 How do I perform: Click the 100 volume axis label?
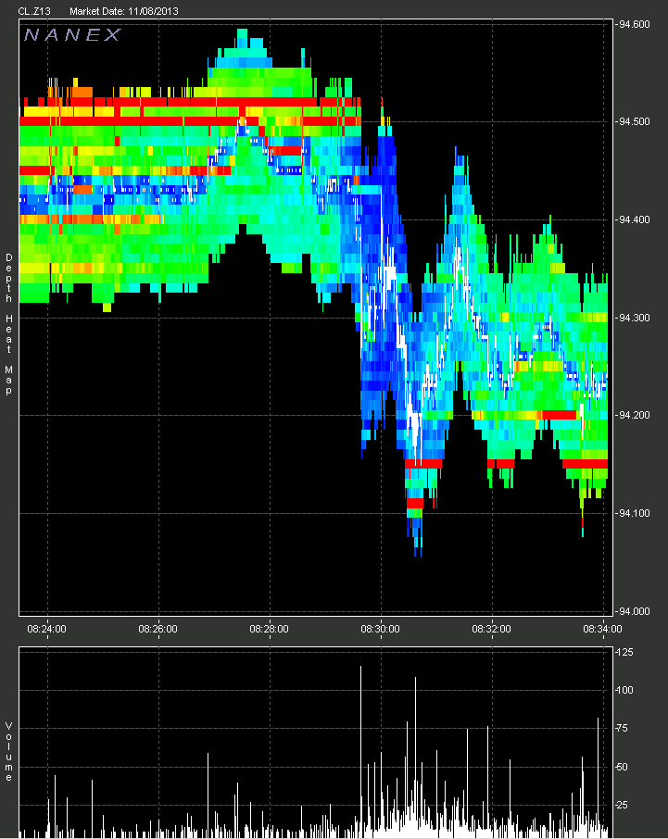pyautogui.click(x=625, y=690)
